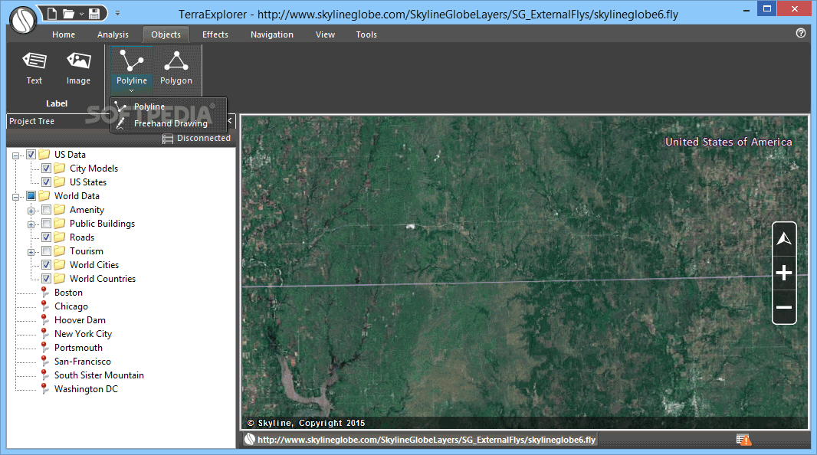Click the Disconnected status icon
This screenshot has height=455, width=817.
pos(168,139)
